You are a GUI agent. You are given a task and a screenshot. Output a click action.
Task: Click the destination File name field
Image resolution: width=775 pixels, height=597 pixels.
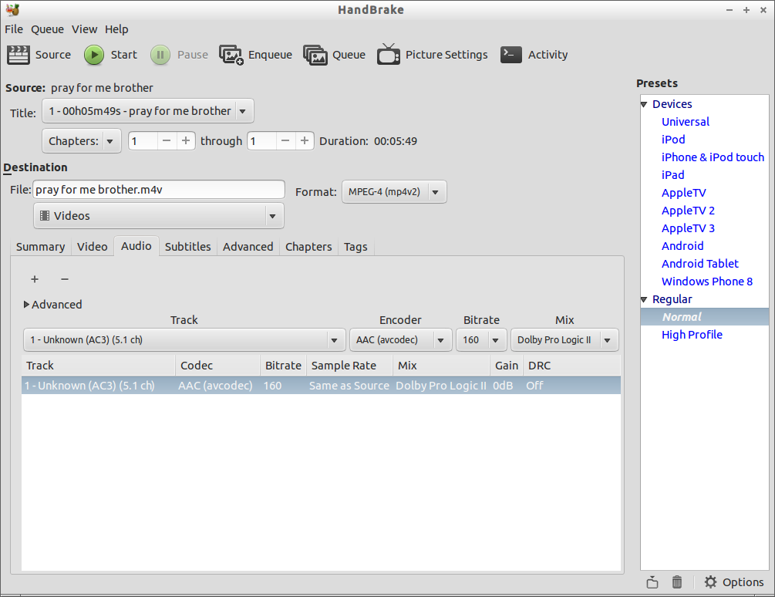(159, 190)
